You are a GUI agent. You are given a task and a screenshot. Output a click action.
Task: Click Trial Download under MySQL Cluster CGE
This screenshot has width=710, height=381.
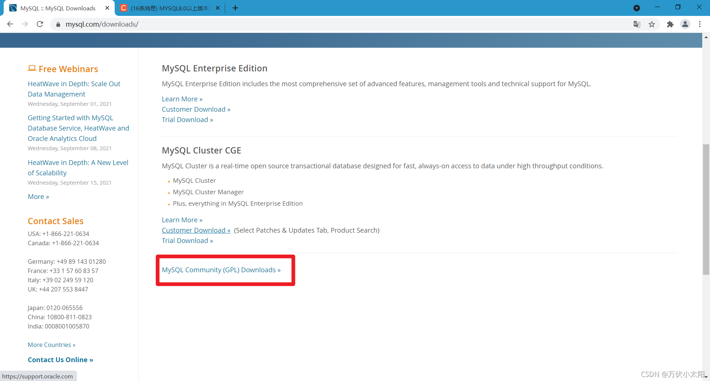point(187,241)
